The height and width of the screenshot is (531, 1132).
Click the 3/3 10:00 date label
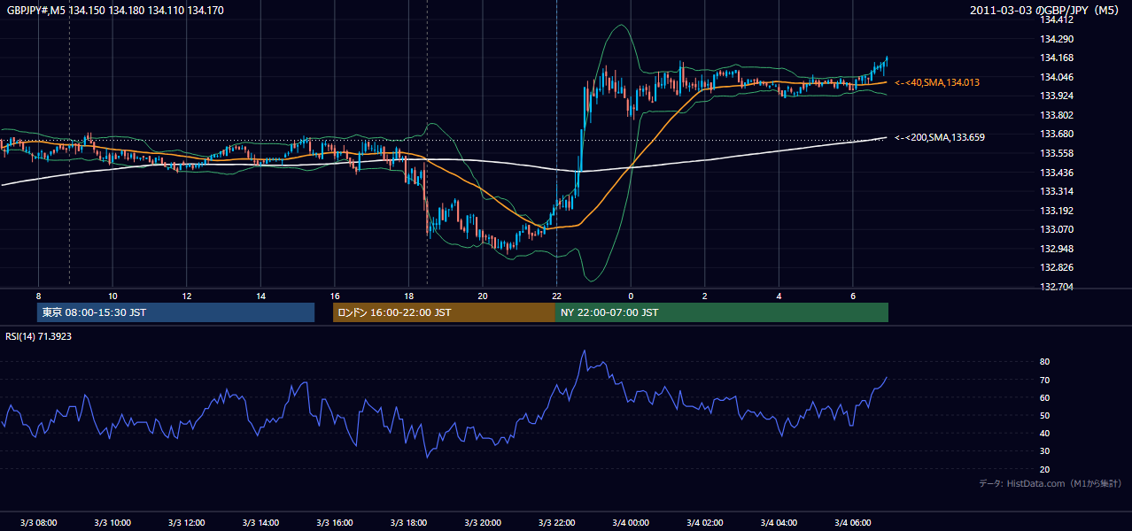tap(112, 522)
